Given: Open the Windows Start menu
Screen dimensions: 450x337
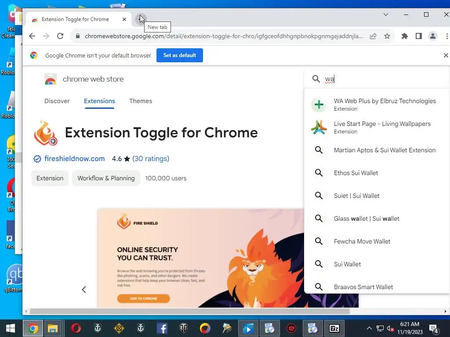Looking at the screenshot, I should 11,328.
